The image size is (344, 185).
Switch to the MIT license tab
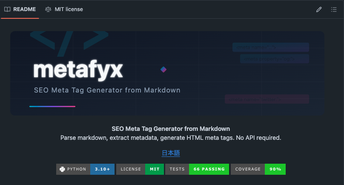pyautogui.click(x=64, y=9)
